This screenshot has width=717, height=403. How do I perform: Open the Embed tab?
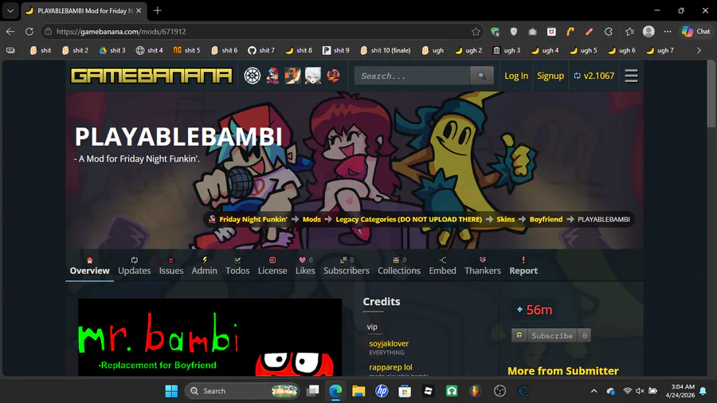[x=442, y=266]
